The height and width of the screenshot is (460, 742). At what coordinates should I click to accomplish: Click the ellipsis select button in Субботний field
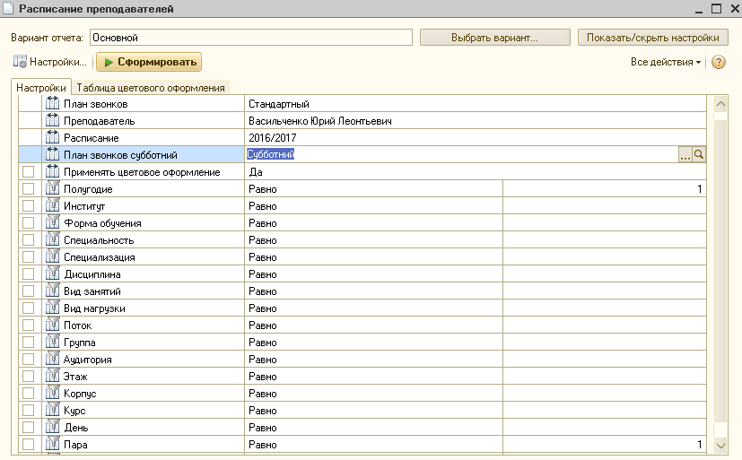point(685,154)
